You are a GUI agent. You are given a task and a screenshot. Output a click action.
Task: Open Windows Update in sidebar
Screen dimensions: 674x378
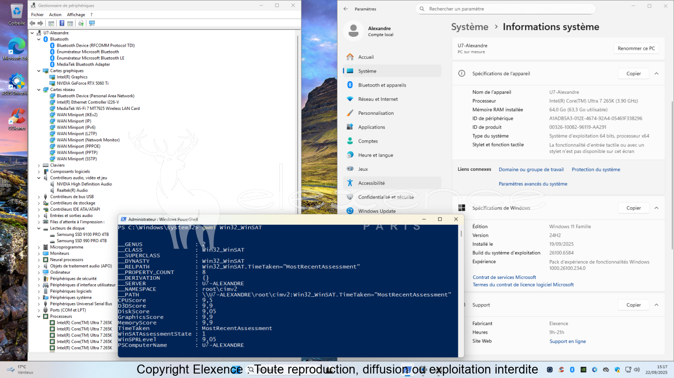[x=377, y=211]
